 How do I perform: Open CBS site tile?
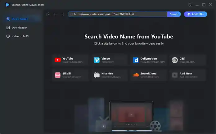click(x=188, y=60)
